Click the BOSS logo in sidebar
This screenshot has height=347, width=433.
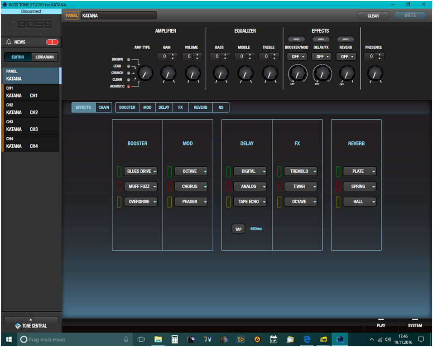(x=31, y=24)
